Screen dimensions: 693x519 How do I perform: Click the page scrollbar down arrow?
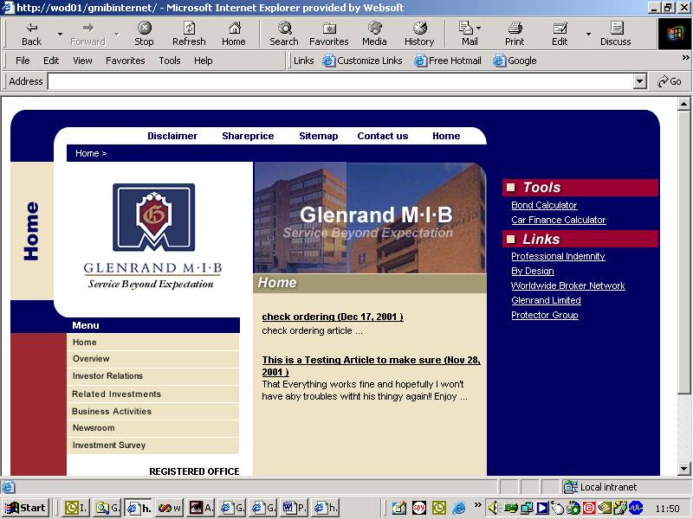683,469
